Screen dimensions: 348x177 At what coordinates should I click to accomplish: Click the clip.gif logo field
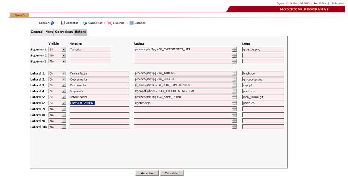click(263, 85)
